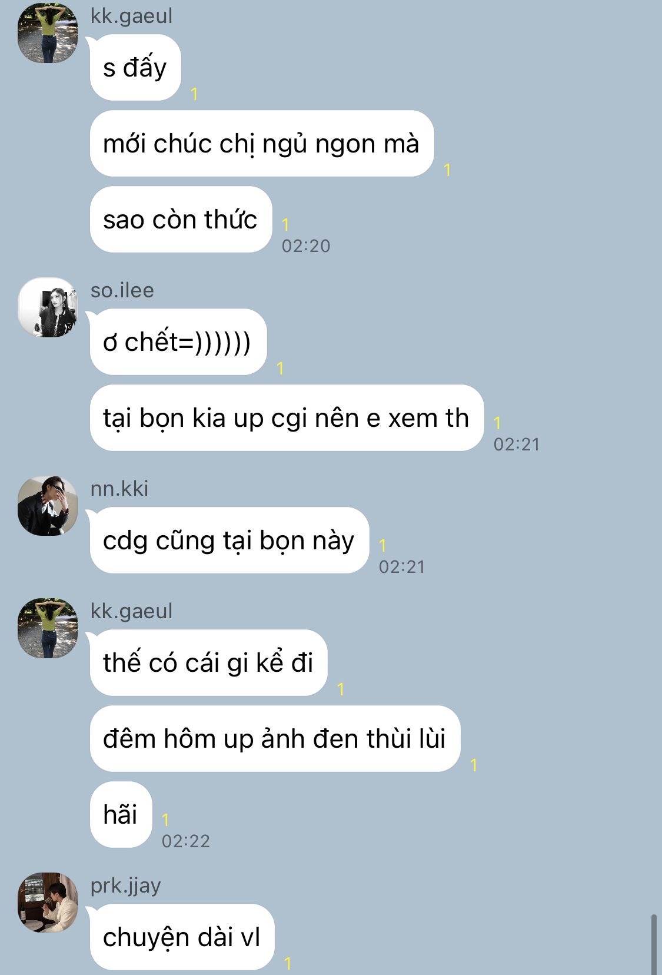Tap 'đêm hôm up ảnh đen thùi lùi' bubble
Image resolution: width=662 pixels, height=975 pixels.
(x=275, y=739)
